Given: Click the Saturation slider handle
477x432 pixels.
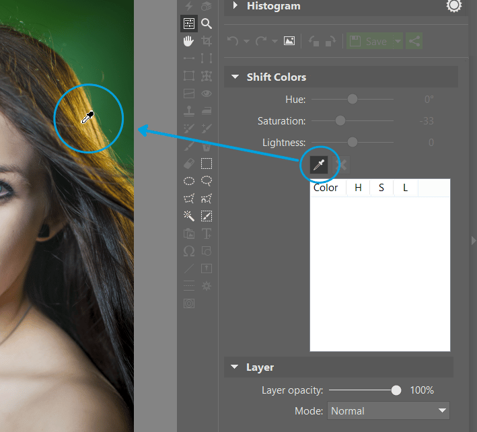Looking at the screenshot, I should tap(340, 120).
